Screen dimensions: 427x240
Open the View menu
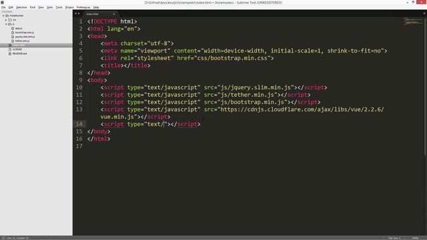41,7
